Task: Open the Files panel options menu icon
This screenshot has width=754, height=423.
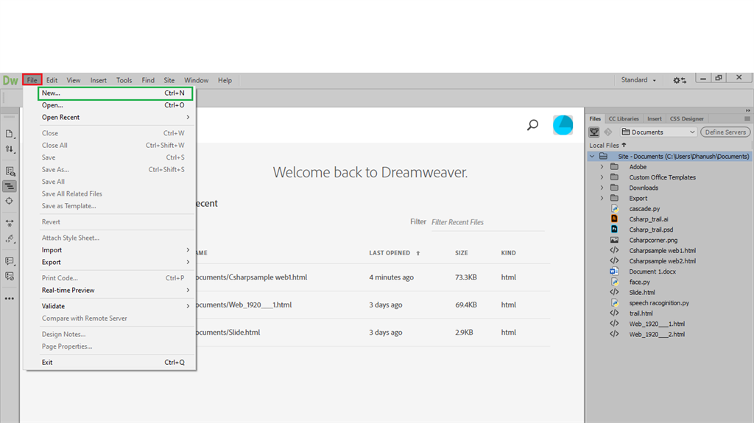Action: [747, 118]
